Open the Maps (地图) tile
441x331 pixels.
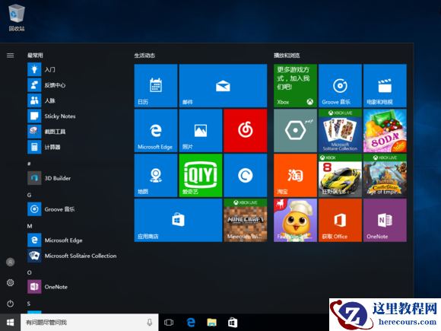click(x=156, y=175)
